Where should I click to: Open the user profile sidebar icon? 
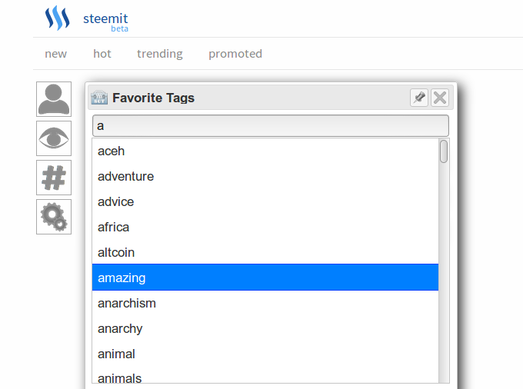pyautogui.click(x=54, y=99)
